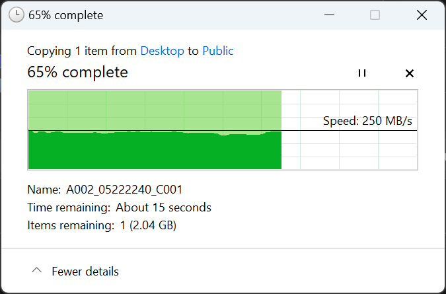Click the light green progress region
Image resolution: width=446 pixels, height=294 pixels.
(x=155, y=111)
